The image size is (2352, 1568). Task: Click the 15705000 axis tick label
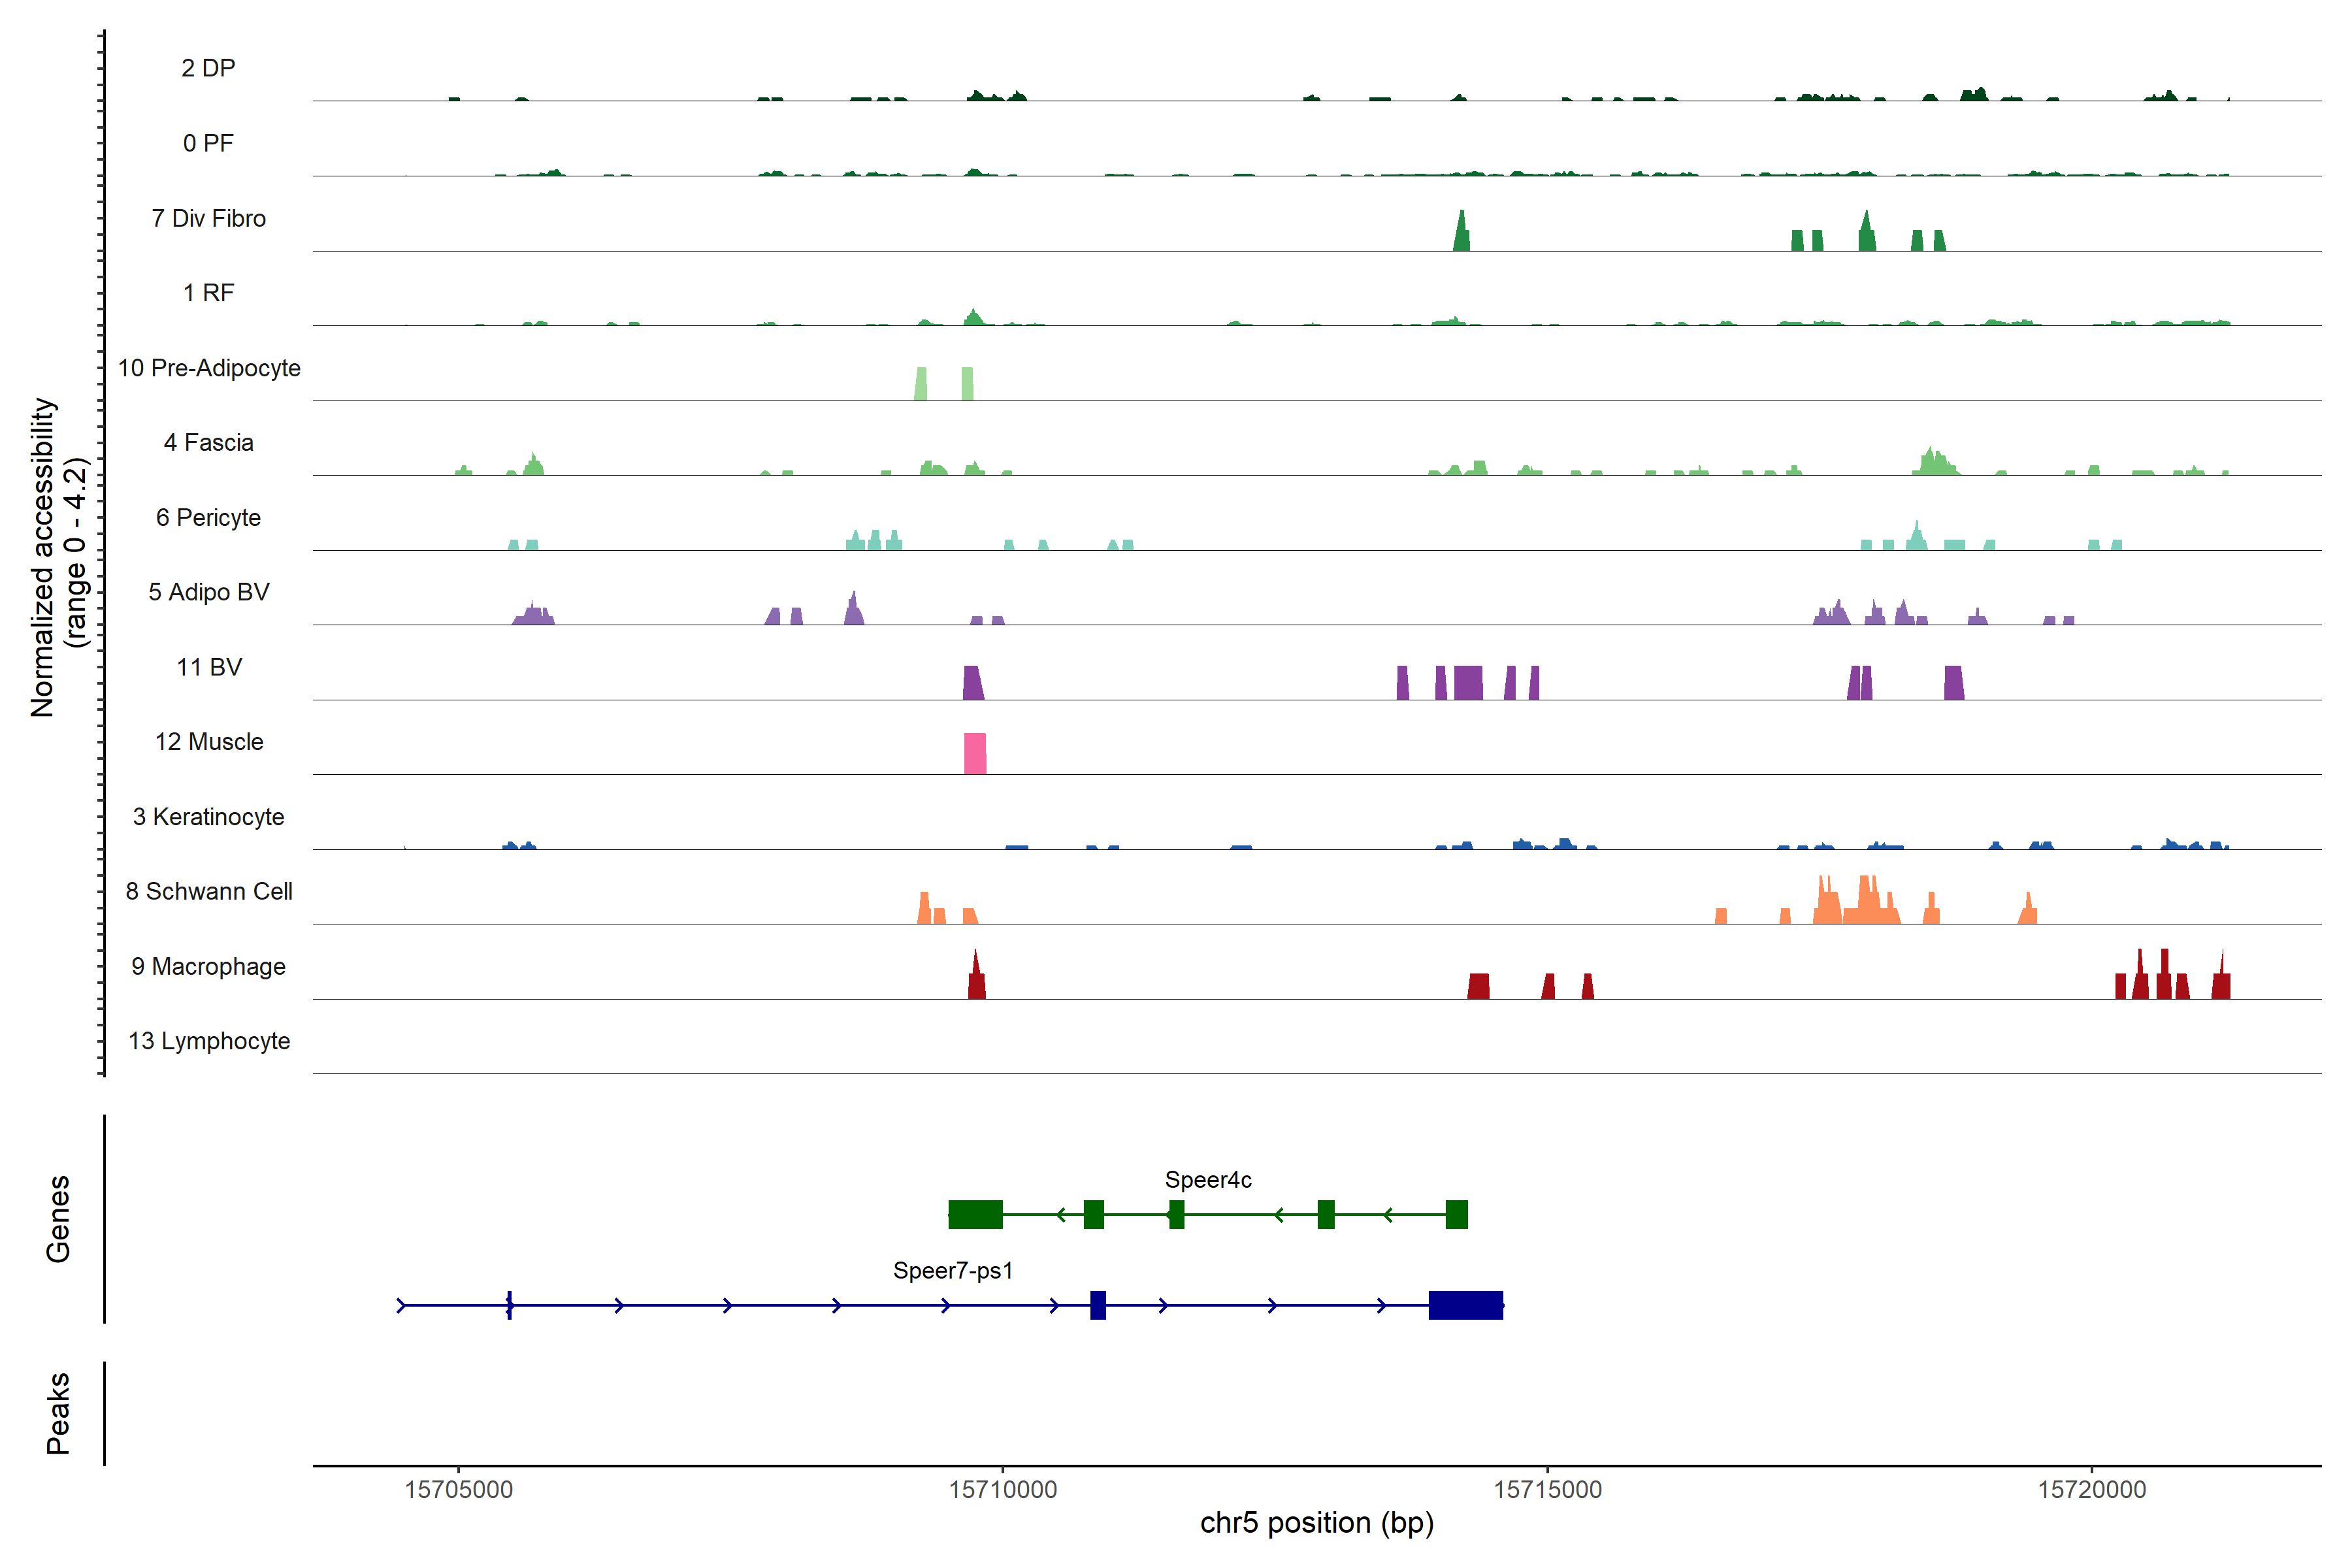pyautogui.click(x=458, y=1489)
